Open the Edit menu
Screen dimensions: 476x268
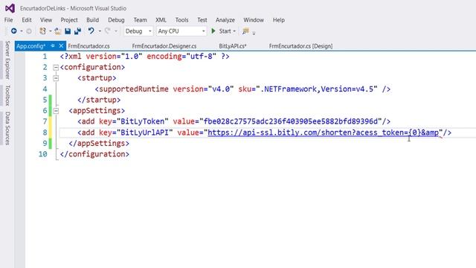27,20
